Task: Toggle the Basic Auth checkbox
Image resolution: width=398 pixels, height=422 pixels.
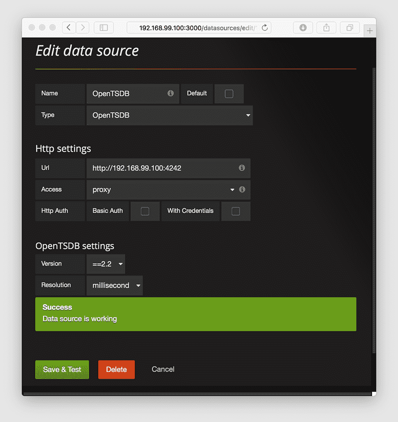Action: tap(145, 211)
